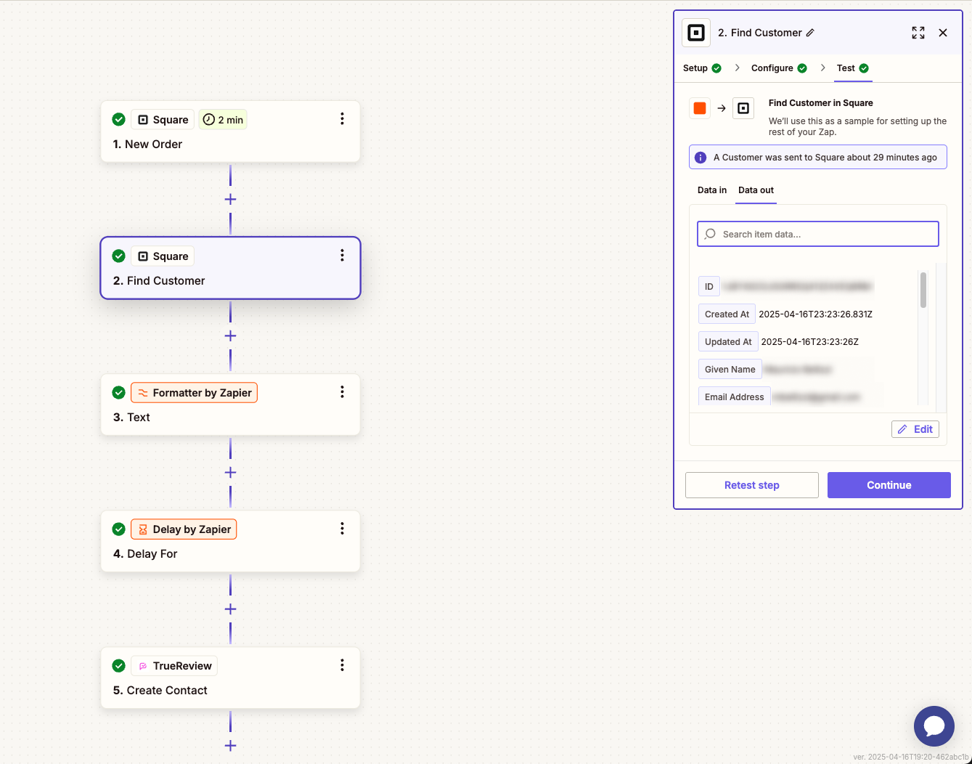Viewport: 972px width, 764px height.
Task: Click the pencil icon to rename Find Customer
Action: (x=810, y=33)
